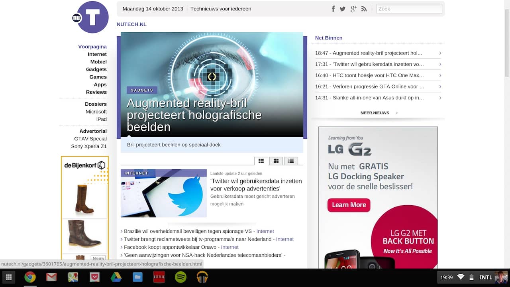Click the arrow beside 16:40 news item
510x287 pixels.
tap(440, 75)
